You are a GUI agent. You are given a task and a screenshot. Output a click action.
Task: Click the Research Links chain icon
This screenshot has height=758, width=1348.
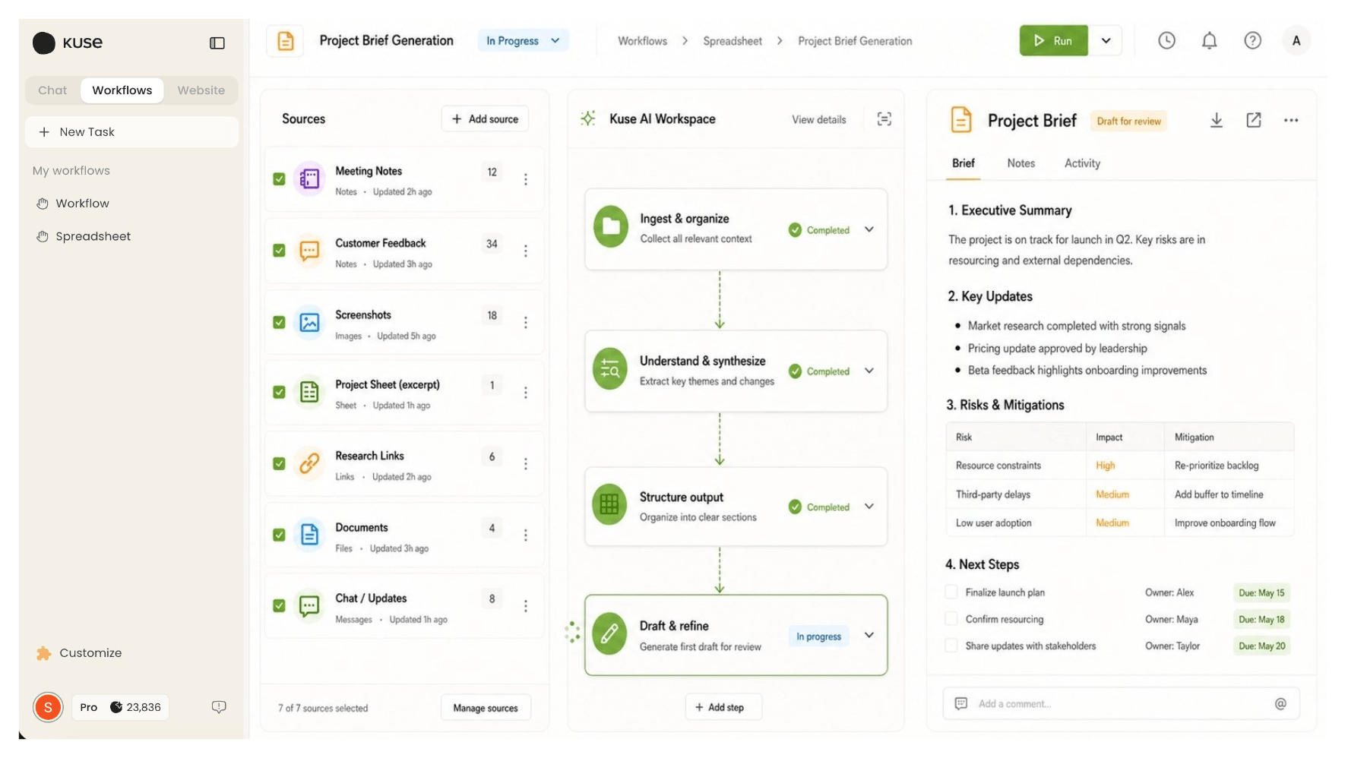tap(309, 463)
